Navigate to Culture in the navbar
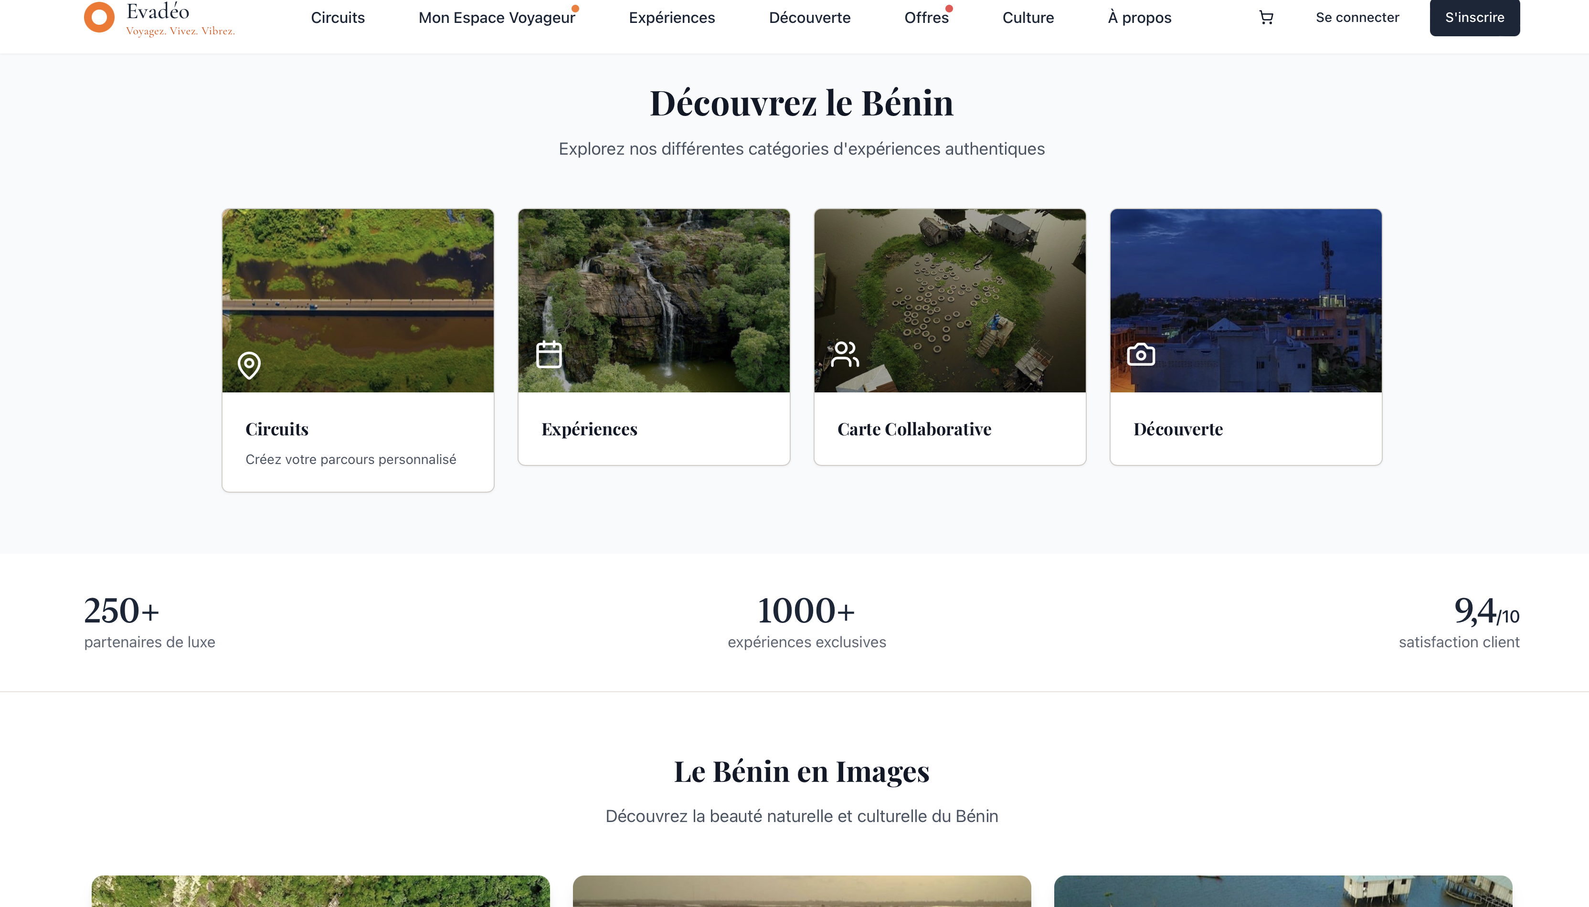The image size is (1589, 907). 1028,18
